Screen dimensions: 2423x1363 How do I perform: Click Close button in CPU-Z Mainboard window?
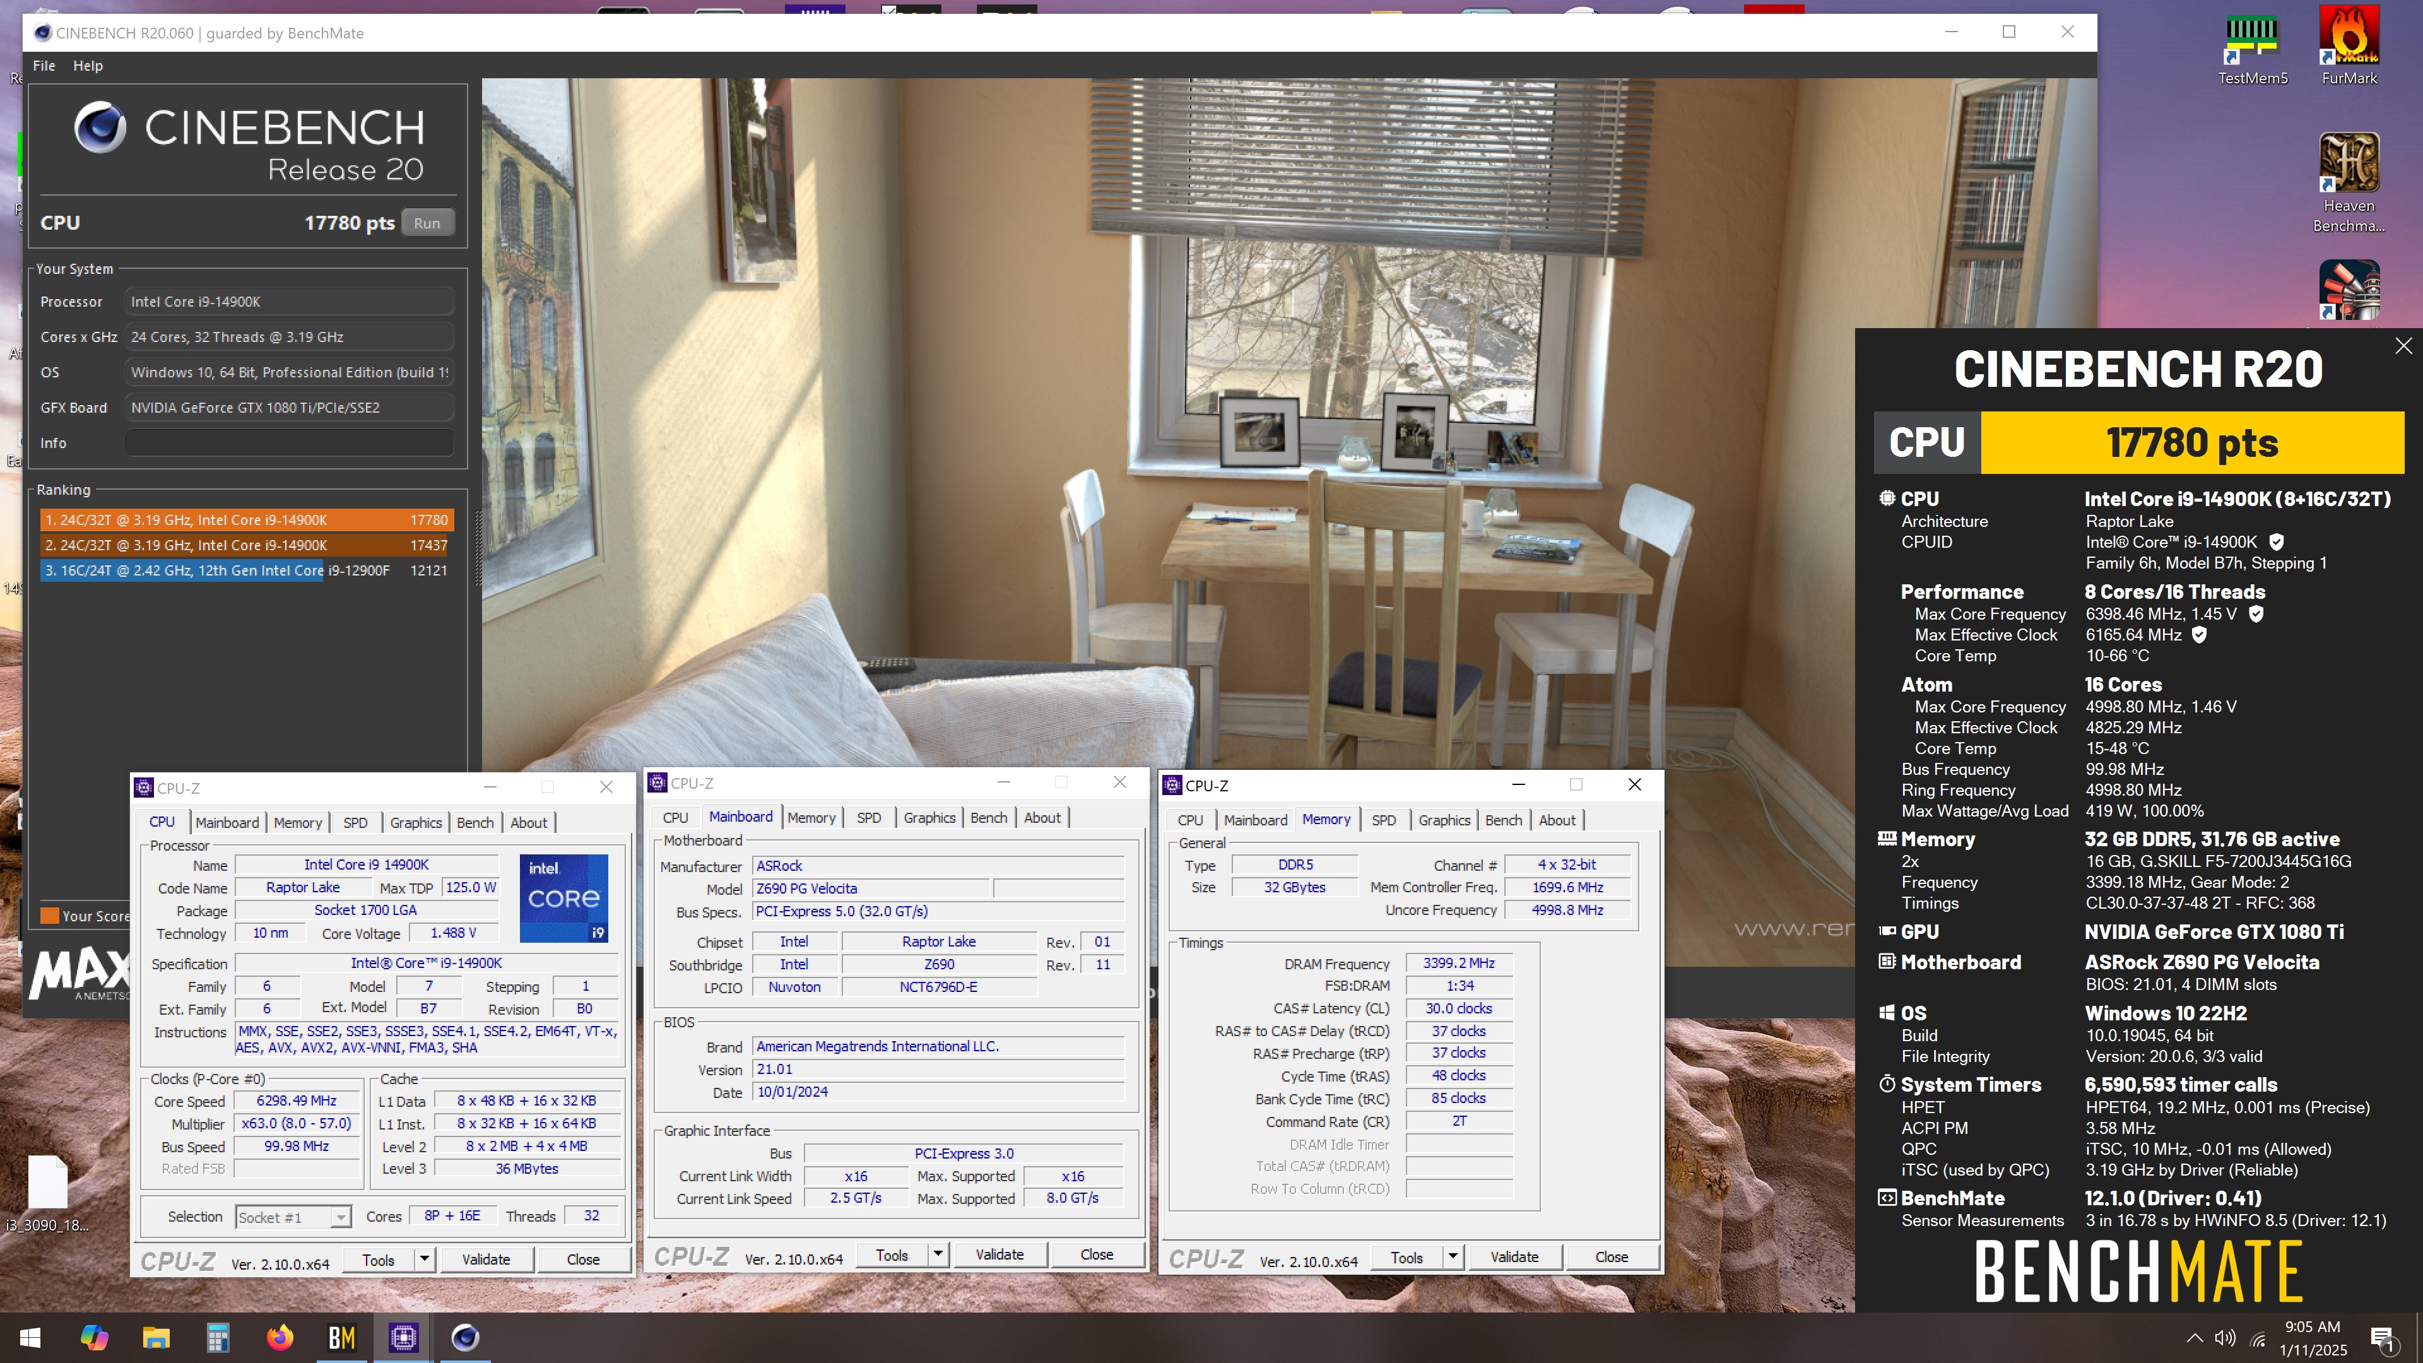pos(1096,1255)
